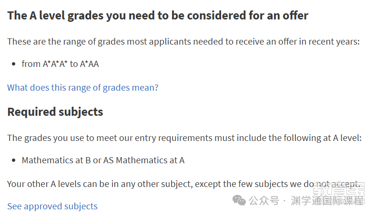Click the WeChat logo icon in watermark
Viewport: 375px width, 215px height.
239,200
